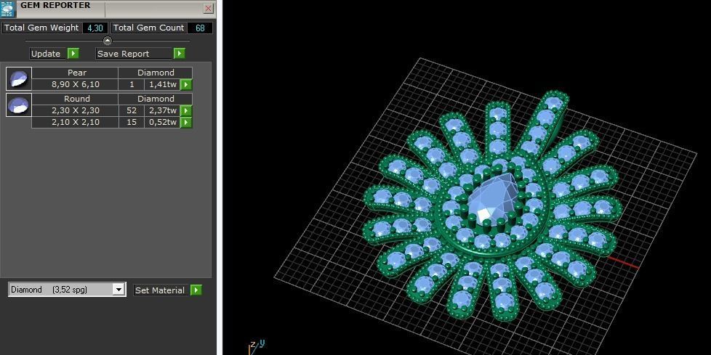Close the Gem Reporter panel
Screen dimensions: 711x355
(x=208, y=9)
